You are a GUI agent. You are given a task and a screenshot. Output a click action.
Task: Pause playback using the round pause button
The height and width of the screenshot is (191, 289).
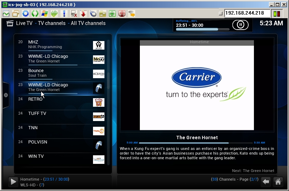pyautogui.click(x=240, y=25)
